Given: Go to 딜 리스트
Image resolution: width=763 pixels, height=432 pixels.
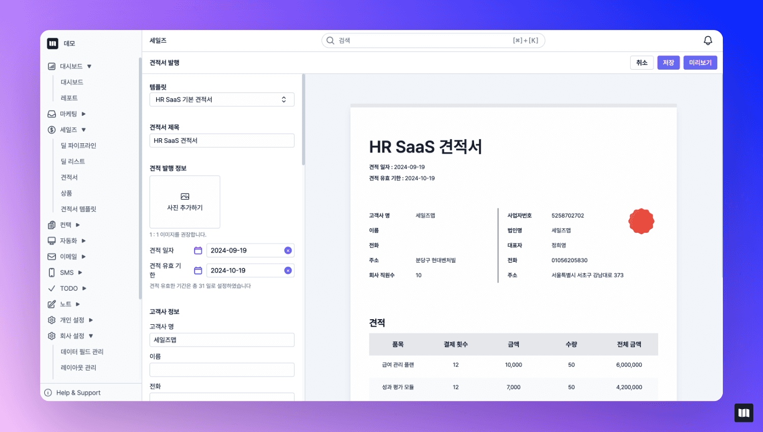Looking at the screenshot, I should 73,162.
